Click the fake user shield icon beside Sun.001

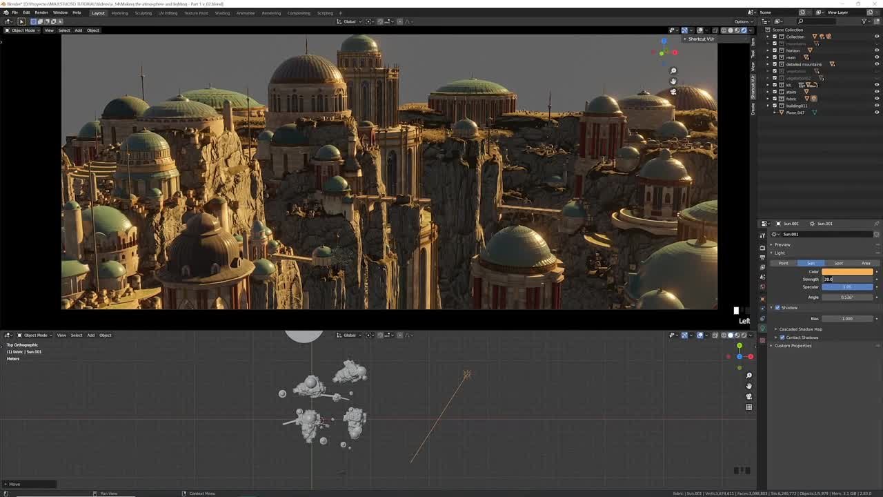877,234
